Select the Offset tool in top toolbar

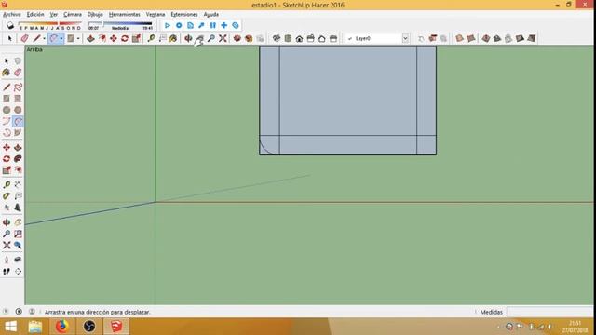click(x=102, y=38)
